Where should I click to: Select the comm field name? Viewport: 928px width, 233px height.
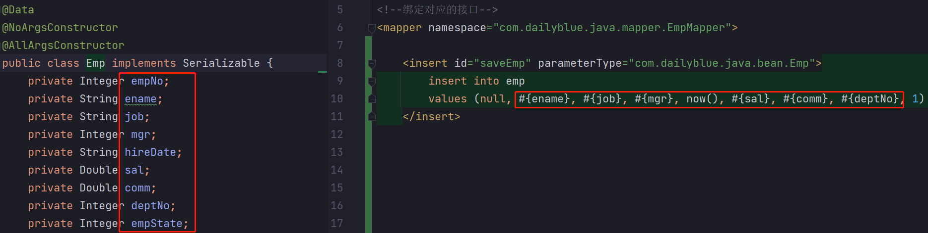(x=137, y=188)
